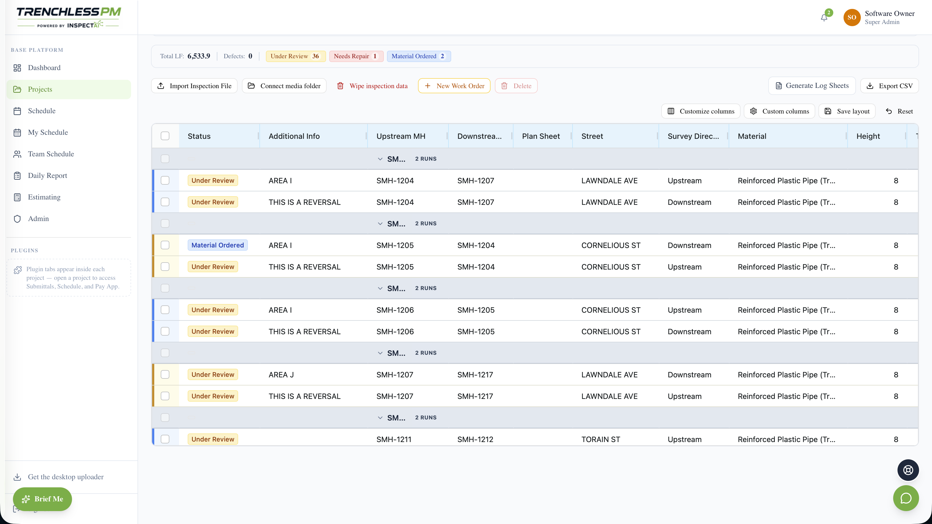Export CSV file

(x=889, y=86)
